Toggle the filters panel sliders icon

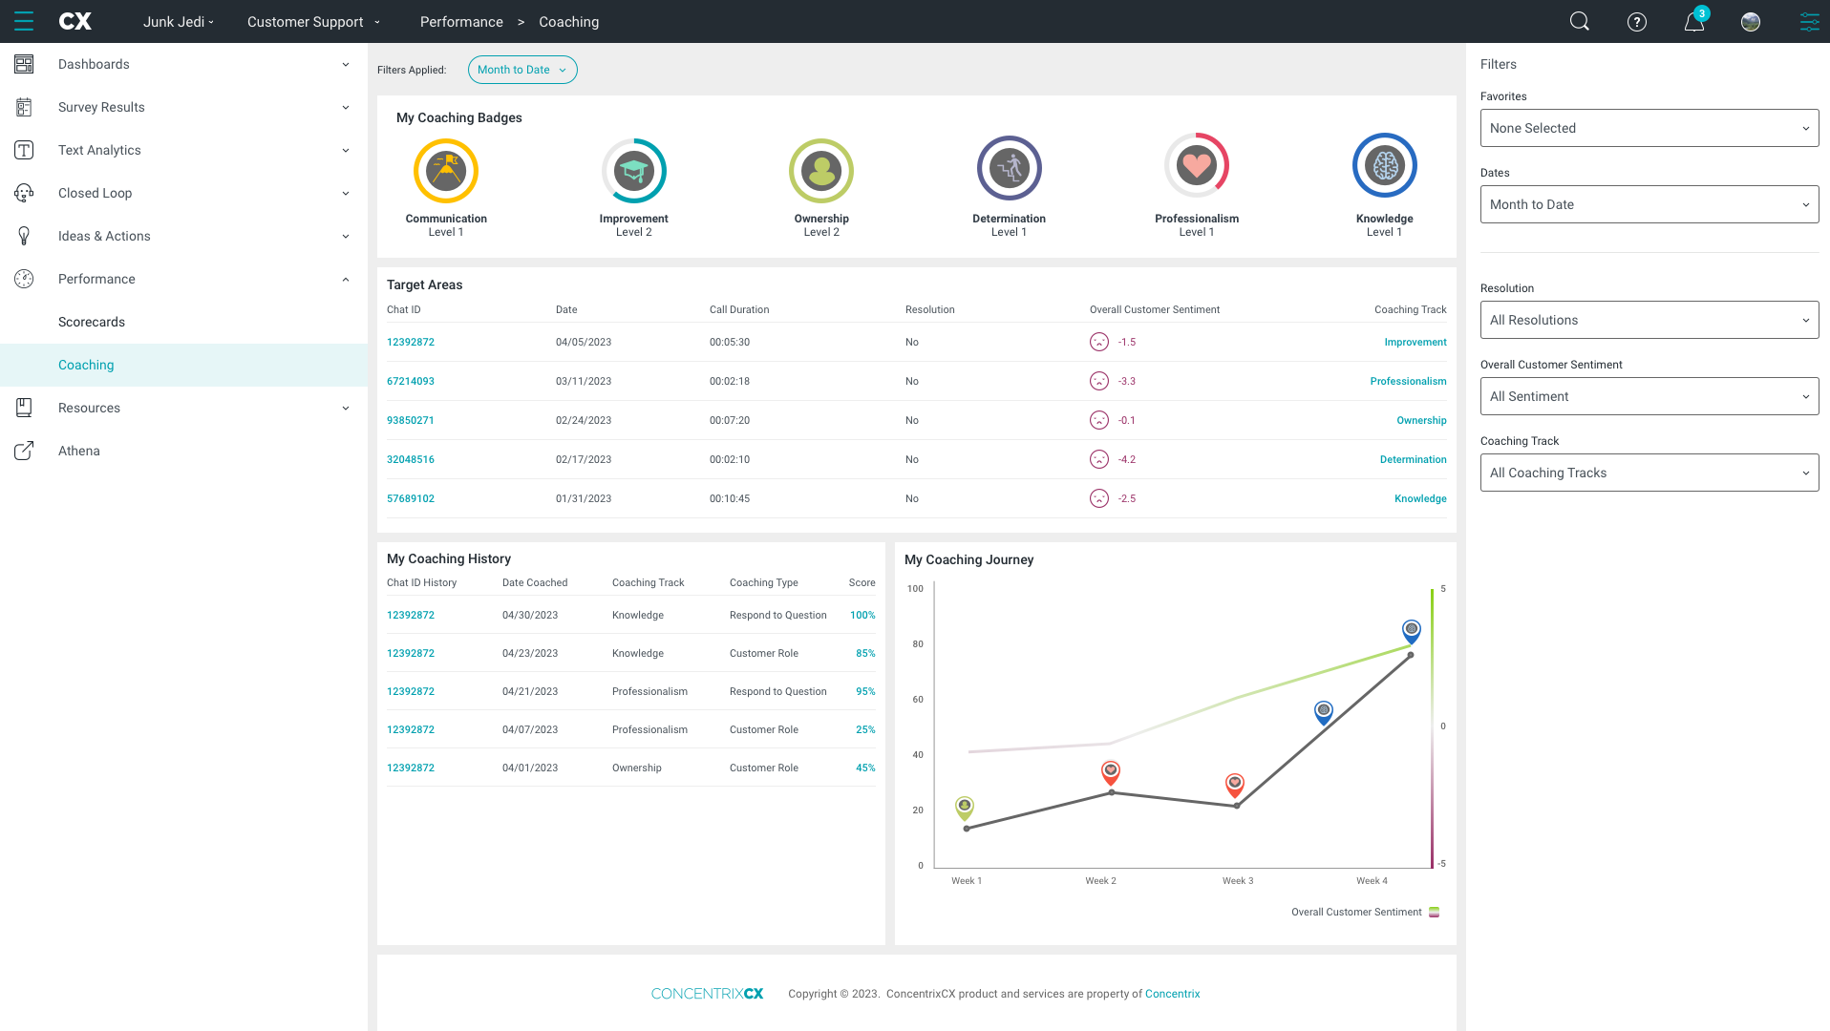pos(1809,22)
